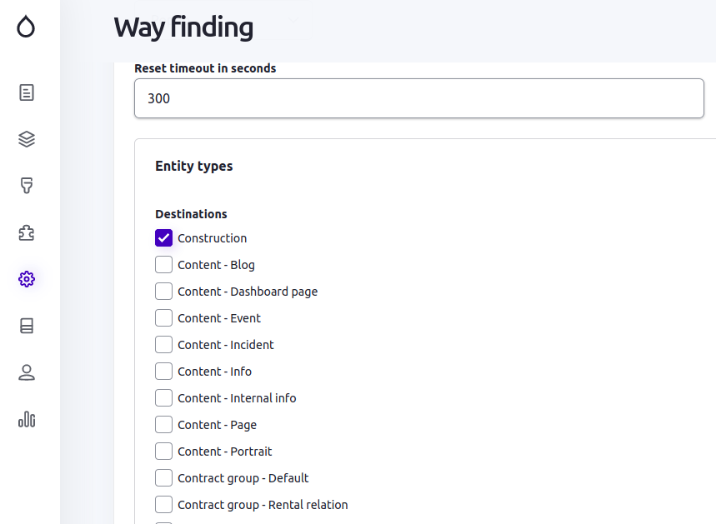Enable Content - Internal info destination
Screen dimensions: 716x524
click(163, 397)
